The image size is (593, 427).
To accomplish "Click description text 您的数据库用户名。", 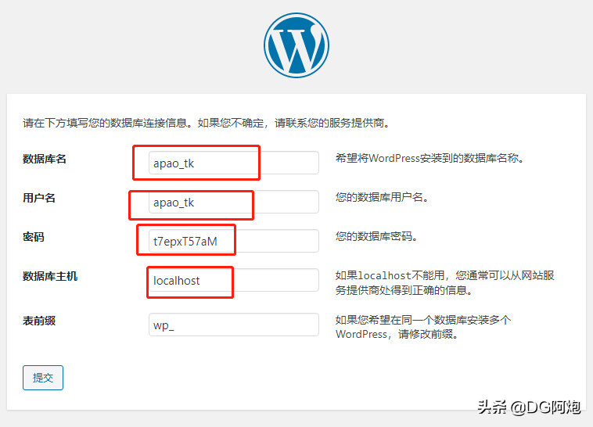I will point(382,197).
